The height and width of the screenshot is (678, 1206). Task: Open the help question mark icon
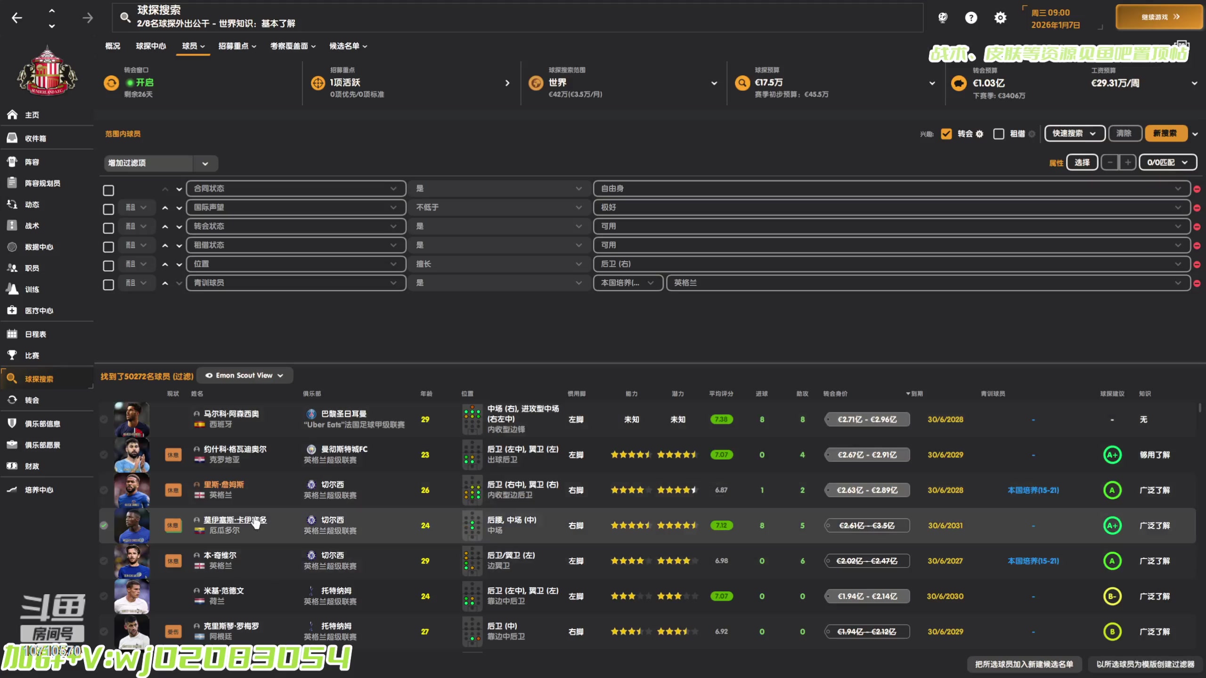(x=971, y=17)
